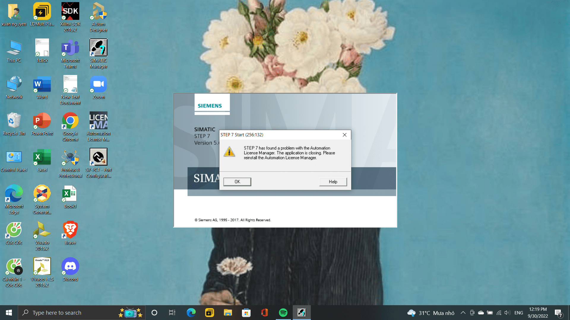Close the STEP 7 Start dialog
The width and height of the screenshot is (570, 320).
coord(344,135)
